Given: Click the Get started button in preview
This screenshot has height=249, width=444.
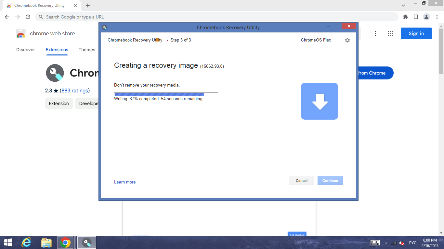Looking at the screenshot, I should 297,234.
